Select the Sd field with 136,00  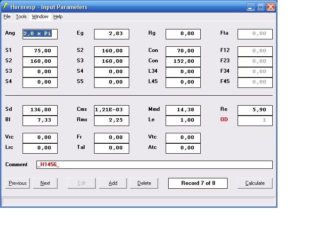click(x=40, y=110)
